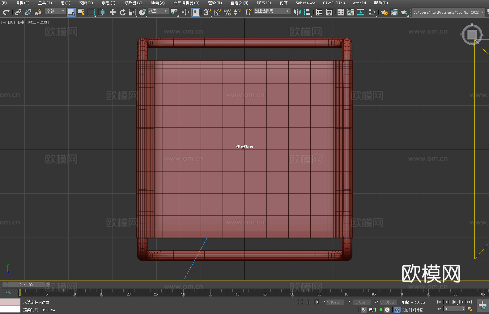Screen dimensions: 489x314
Task: Click the Mirror tool icon
Action: 298,12
